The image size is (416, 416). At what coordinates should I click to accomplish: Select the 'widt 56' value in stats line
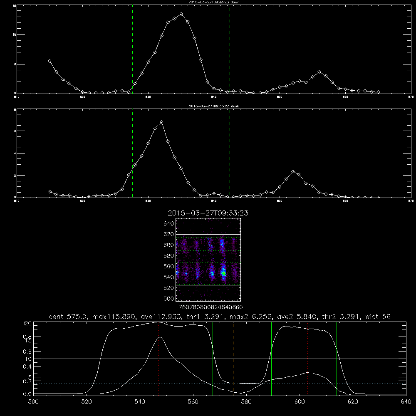tap(378, 317)
